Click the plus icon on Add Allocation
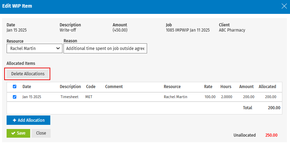 click(x=15, y=120)
